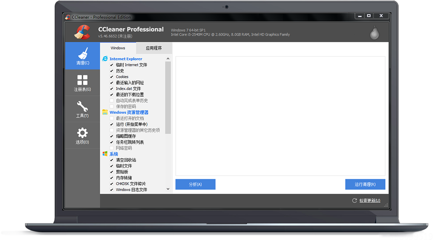Enable 资源管理器的其它历史项 checkbox
The image size is (433, 240).
pyautogui.click(x=112, y=130)
